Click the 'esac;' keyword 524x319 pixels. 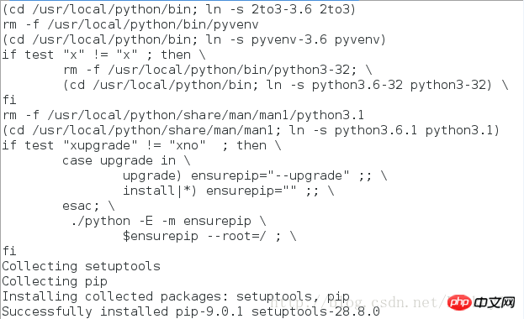point(81,206)
